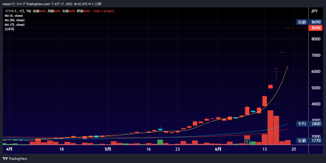Click the MA (50, close) indicator label
The image size is (326, 163).
click(15, 20)
